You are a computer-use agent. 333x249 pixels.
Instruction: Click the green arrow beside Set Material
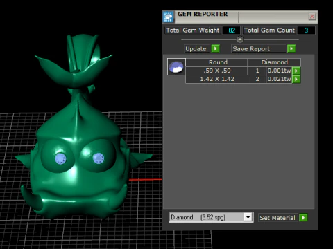(303, 217)
